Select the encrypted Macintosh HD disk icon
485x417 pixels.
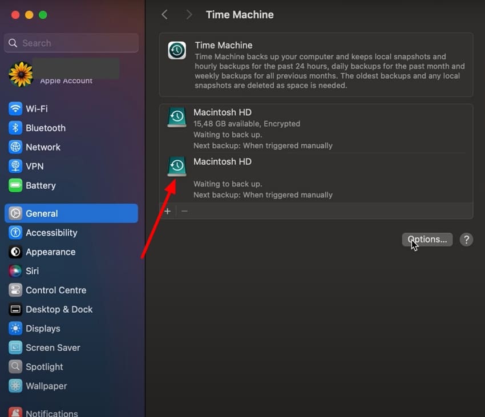[x=177, y=118]
